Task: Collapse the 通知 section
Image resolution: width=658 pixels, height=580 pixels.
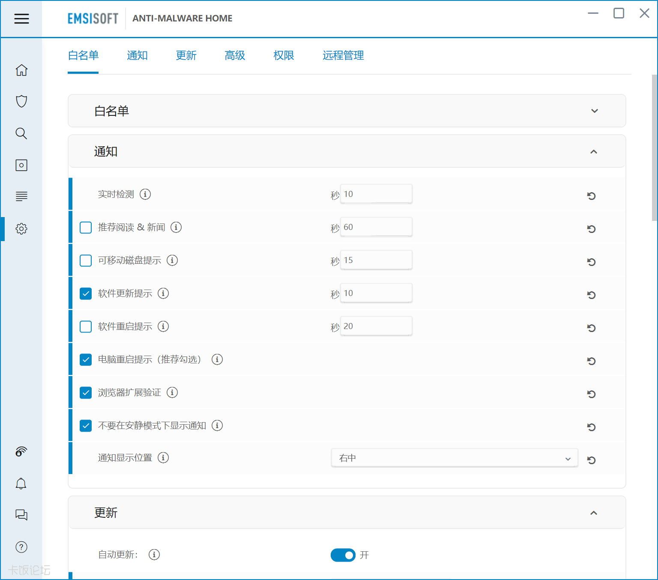Action: [594, 152]
